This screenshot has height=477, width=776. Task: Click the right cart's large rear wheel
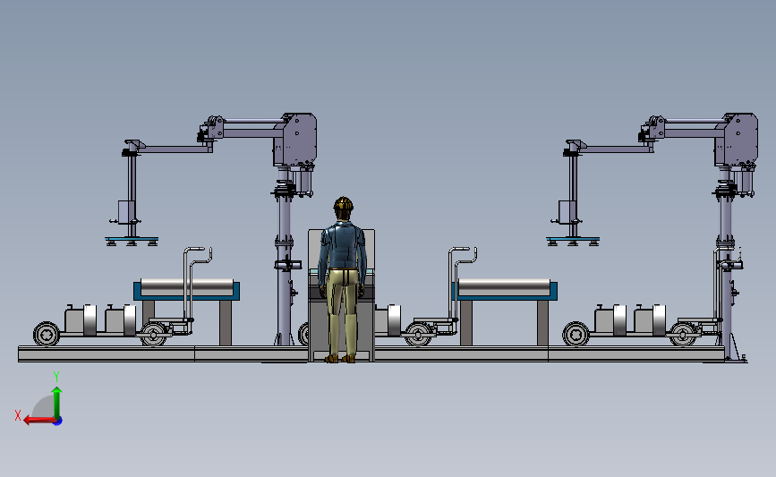click(576, 334)
